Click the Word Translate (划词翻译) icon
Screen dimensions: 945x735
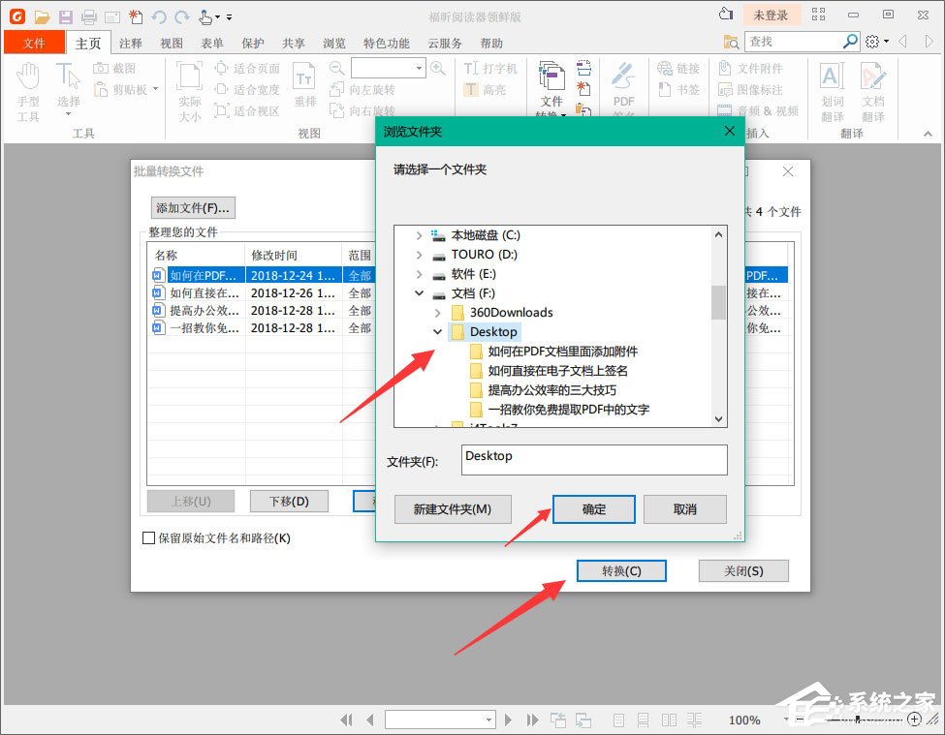(x=832, y=87)
